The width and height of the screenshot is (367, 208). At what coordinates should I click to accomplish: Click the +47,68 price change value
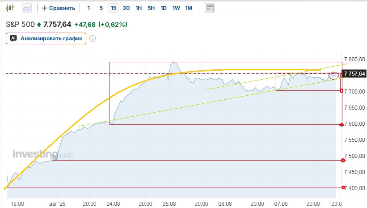pos(85,25)
